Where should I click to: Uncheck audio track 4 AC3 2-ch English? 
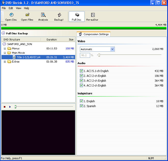point(81,85)
